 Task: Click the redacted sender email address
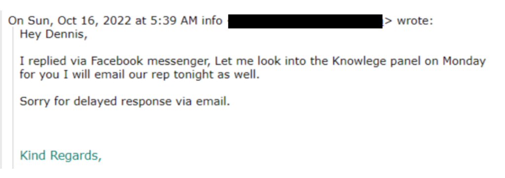point(305,21)
